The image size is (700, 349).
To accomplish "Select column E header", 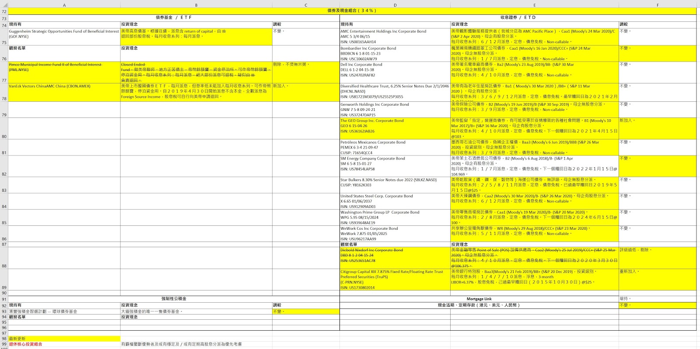I will coord(534,5).
